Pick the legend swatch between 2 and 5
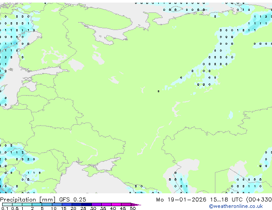The image size is (272, 210). click(37, 204)
